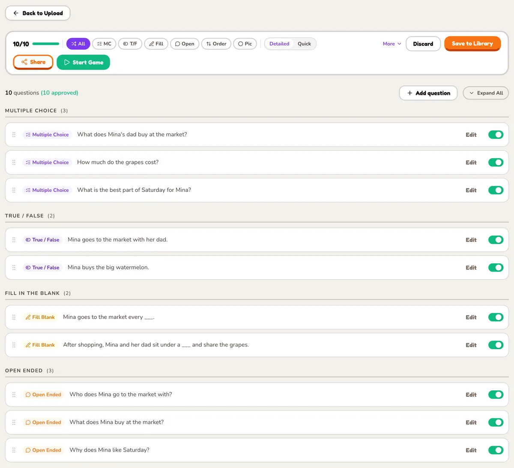Disable 'How much do the grapes cost?' toggle
514x468 pixels.
tap(496, 163)
